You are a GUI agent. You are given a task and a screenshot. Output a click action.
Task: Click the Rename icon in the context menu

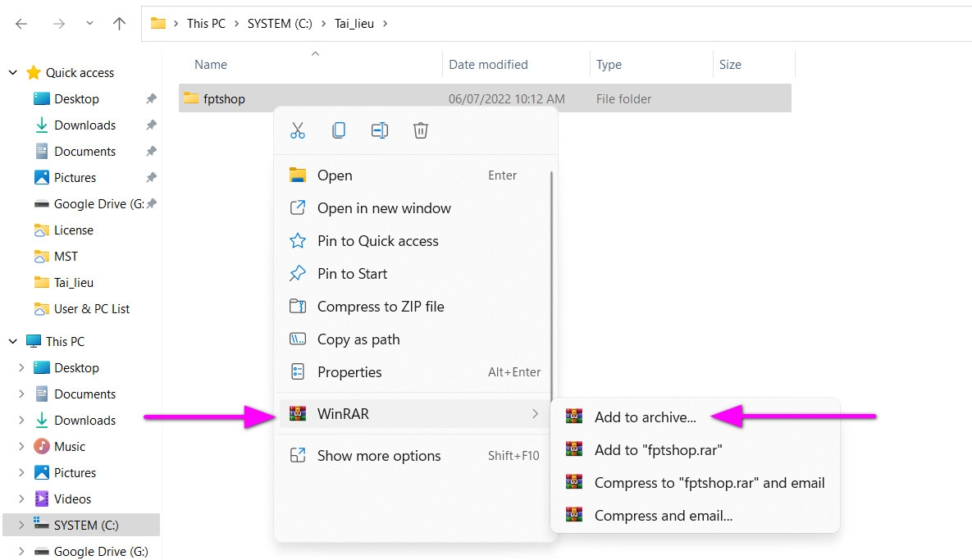[x=380, y=130]
